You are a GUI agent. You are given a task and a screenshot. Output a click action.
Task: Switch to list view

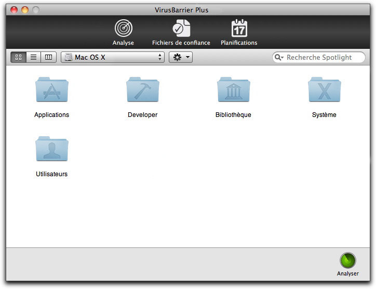(34, 57)
